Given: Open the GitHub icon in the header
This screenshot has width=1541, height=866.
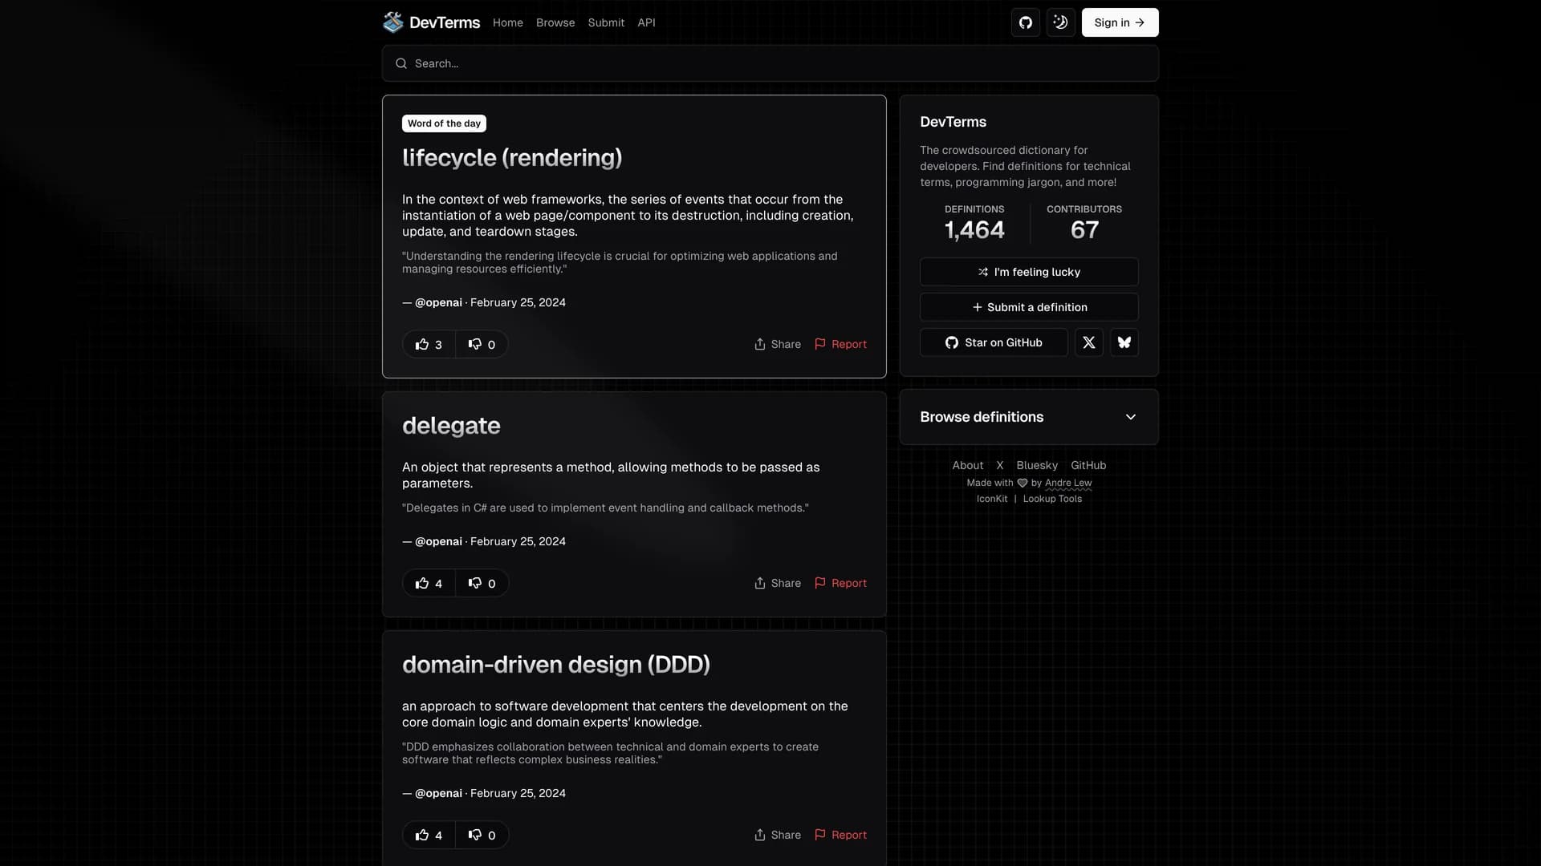Looking at the screenshot, I should [x=1025, y=22].
